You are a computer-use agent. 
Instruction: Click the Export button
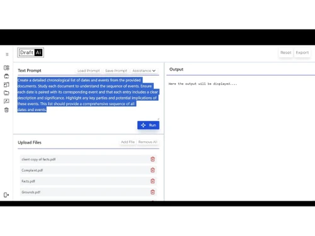point(302,52)
